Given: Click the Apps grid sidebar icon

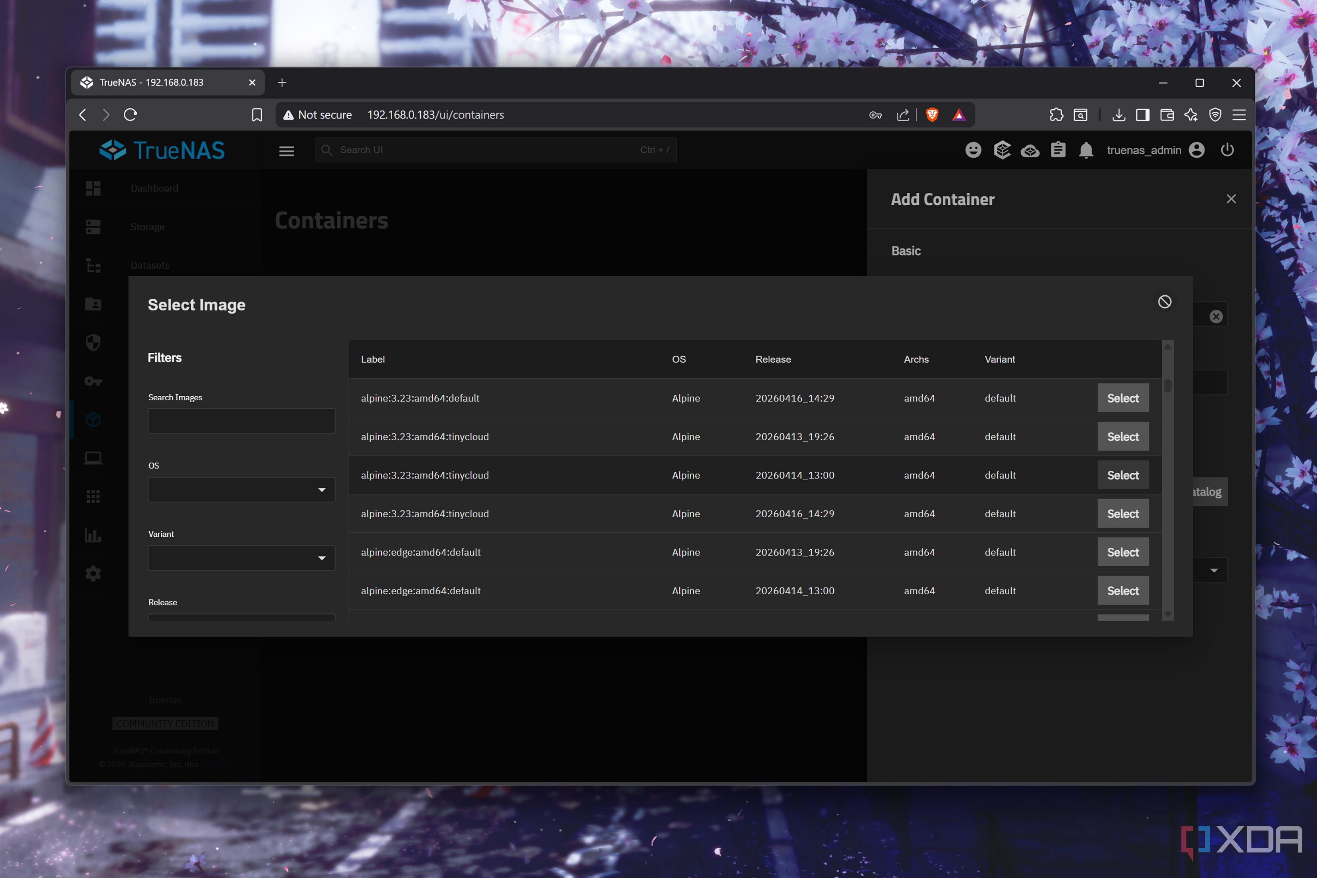Looking at the screenshot, I should (x=93, y=497).
